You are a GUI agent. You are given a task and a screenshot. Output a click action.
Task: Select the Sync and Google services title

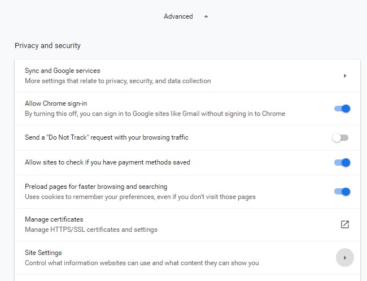[x=63, y=71]
